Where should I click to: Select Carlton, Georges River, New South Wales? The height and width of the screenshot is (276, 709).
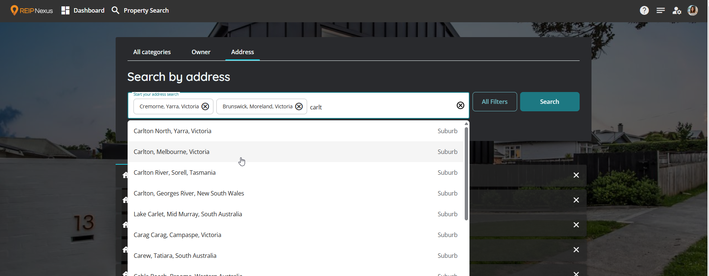[189, 193]
